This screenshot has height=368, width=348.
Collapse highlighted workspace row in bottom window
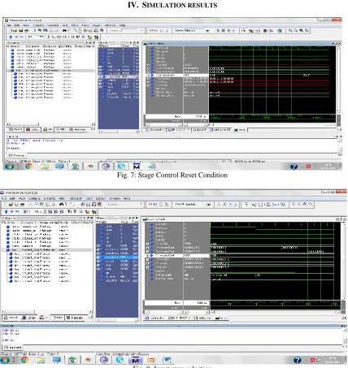(4, 249)
